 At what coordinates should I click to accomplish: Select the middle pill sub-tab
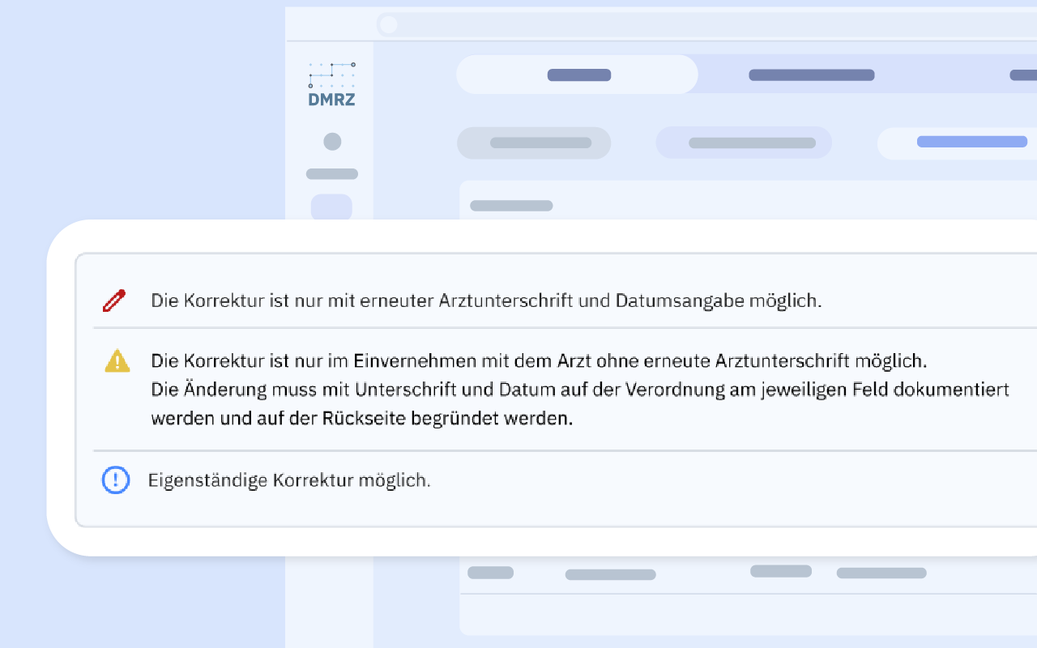pos(744,143)
